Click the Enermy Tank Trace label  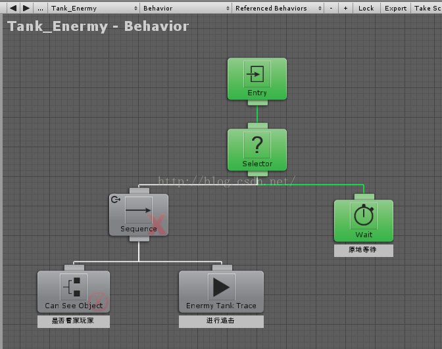[x=221, y=306]
